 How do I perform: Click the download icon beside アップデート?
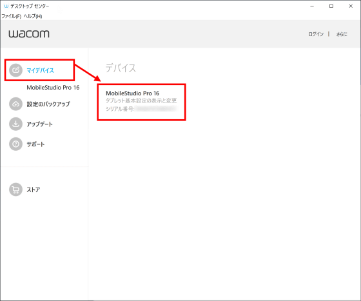point(15,124)
